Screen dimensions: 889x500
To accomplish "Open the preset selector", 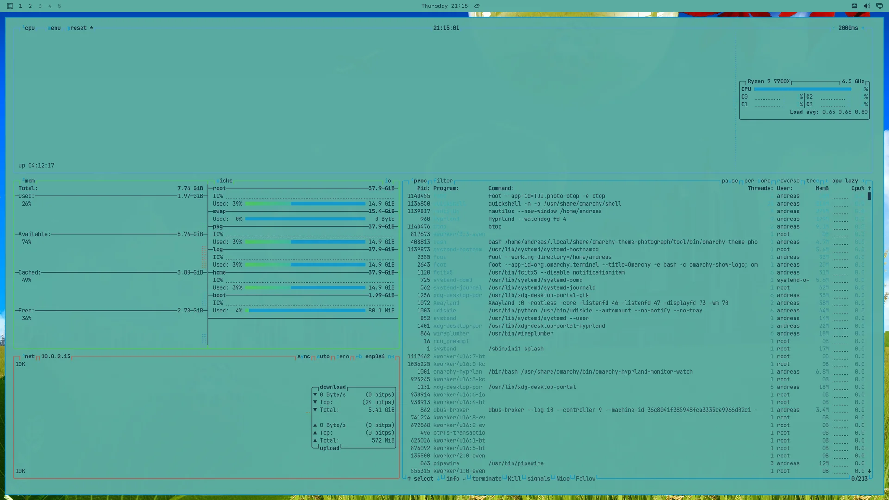I will pos(77,28).
